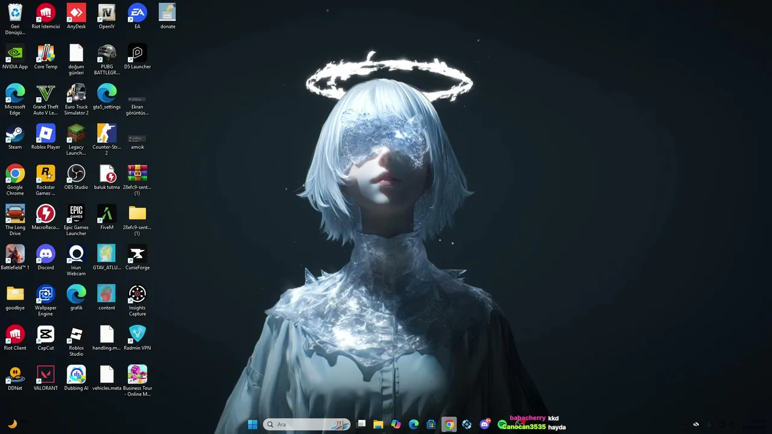Select the doğum günleri document icon
772x434 pixels.
[x=77, y=53]
